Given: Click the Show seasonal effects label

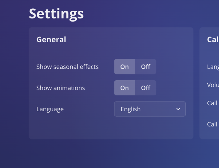Looking at the screenshot, I should click(x=67, y=67).
